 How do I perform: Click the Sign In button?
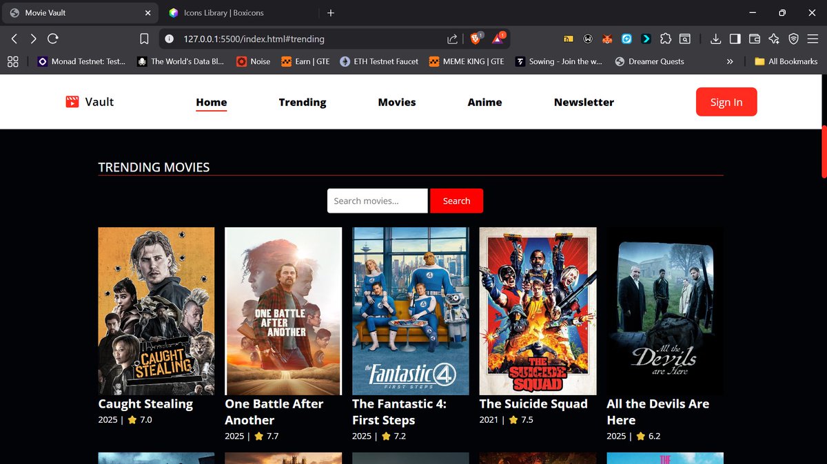coord(726,102)
